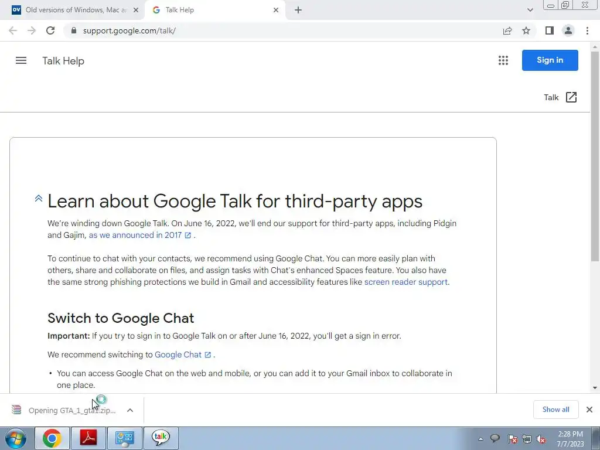Image resolution: width=600 pixels, height=450 pixels.
Task: Click the page vertical scrollbar thumb
Action: [595, 157]
